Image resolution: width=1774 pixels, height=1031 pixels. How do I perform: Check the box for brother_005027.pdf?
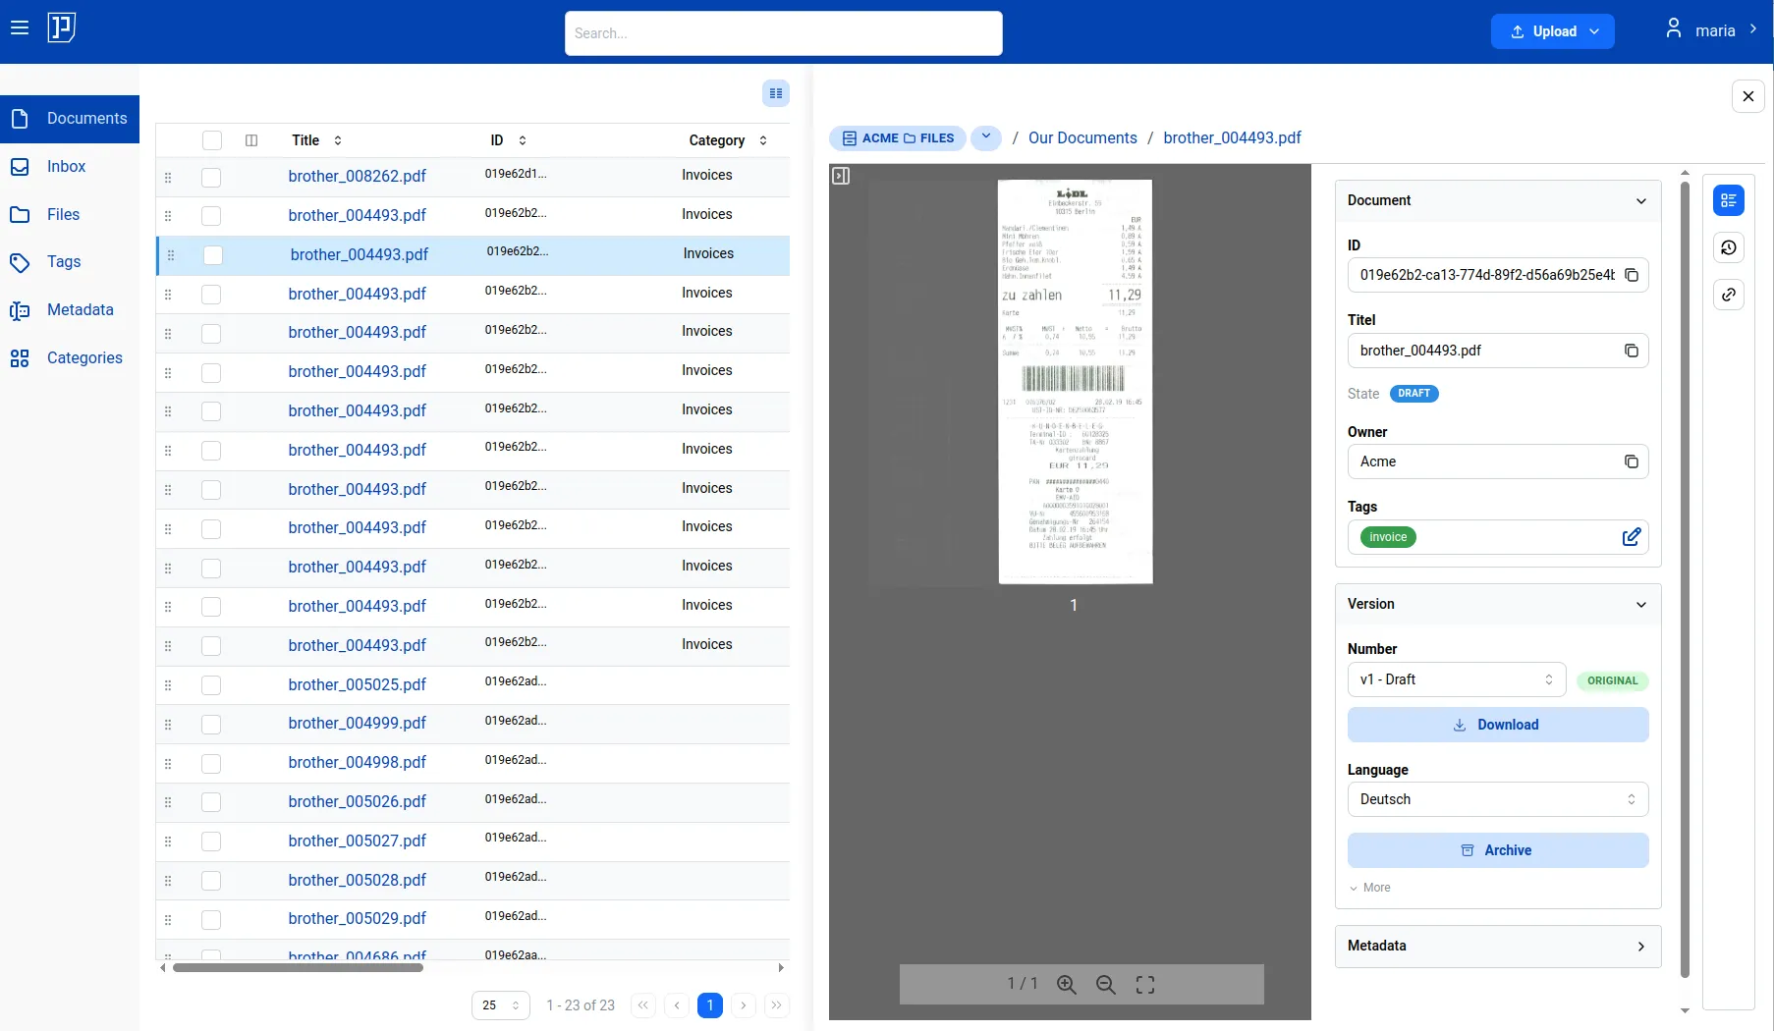click(x=211, y=841)
